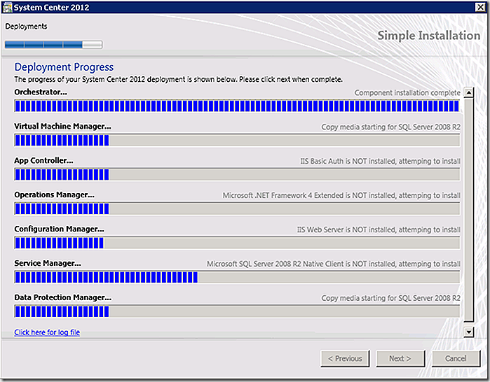490x382 pixels.
Task: Click the Next button
Action: 400,359
